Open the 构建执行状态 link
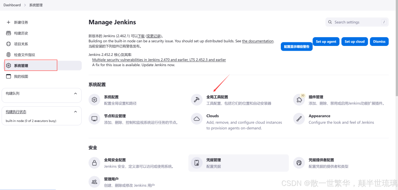Screen dimensions: 398x190 coord(16,112)
